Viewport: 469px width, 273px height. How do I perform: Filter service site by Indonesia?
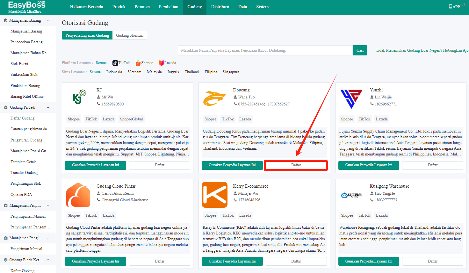pyautogui.click(x=114, y=72)
